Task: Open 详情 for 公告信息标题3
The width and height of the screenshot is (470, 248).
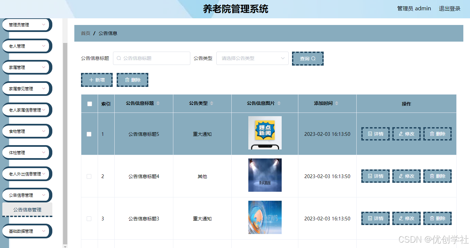Action: [375, 218]
